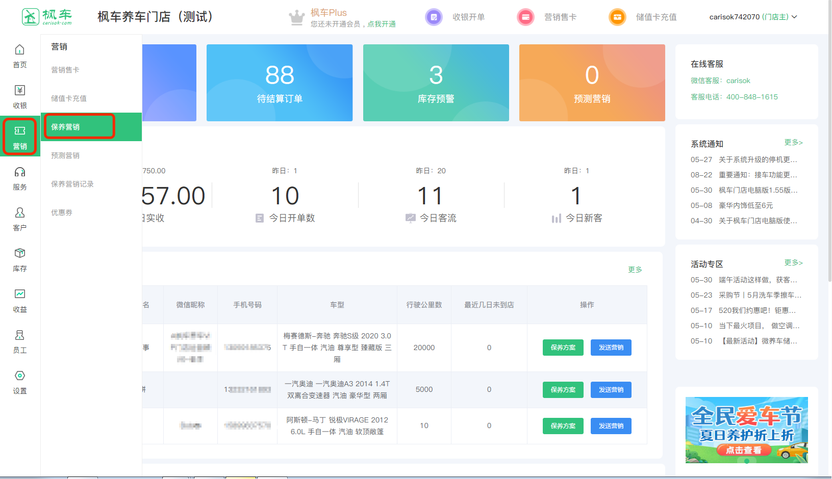Select 预测营销 in the marketing submenu
The height and width of the screenshot is (479, 832).
coord(65,155)
